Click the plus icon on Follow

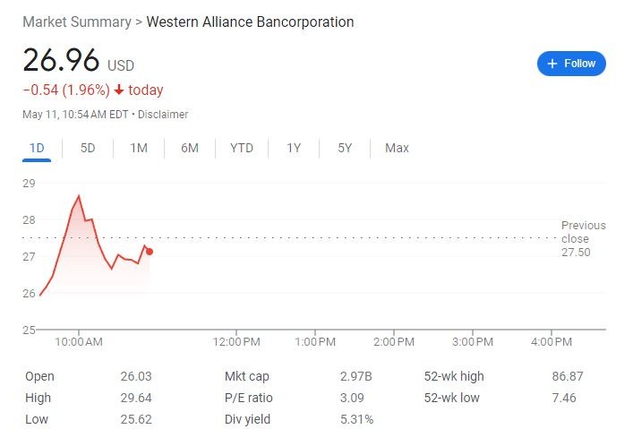[552, 64]
